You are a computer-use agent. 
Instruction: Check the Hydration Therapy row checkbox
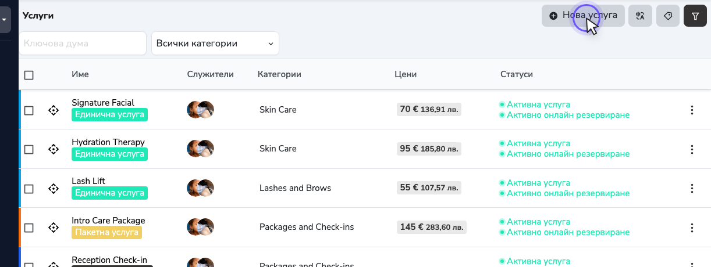point(29,149)
